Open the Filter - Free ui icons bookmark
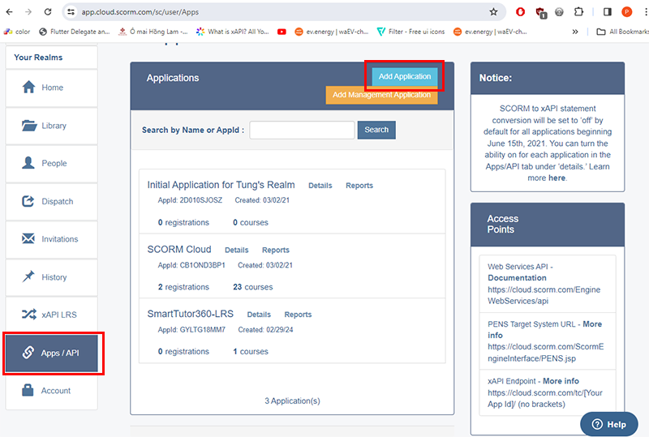The image size is (649, 437). click(x=410, y=32)
